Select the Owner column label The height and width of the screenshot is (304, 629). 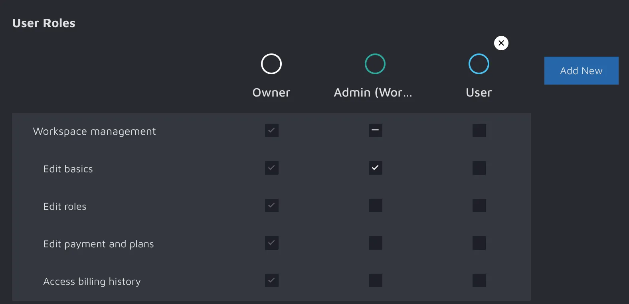pyautogui.click(x=271, y=93)
